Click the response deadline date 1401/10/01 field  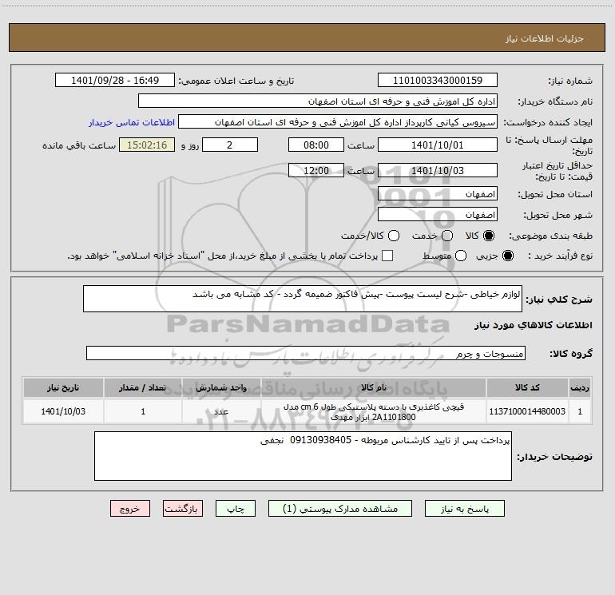click(x=438, y=145)
